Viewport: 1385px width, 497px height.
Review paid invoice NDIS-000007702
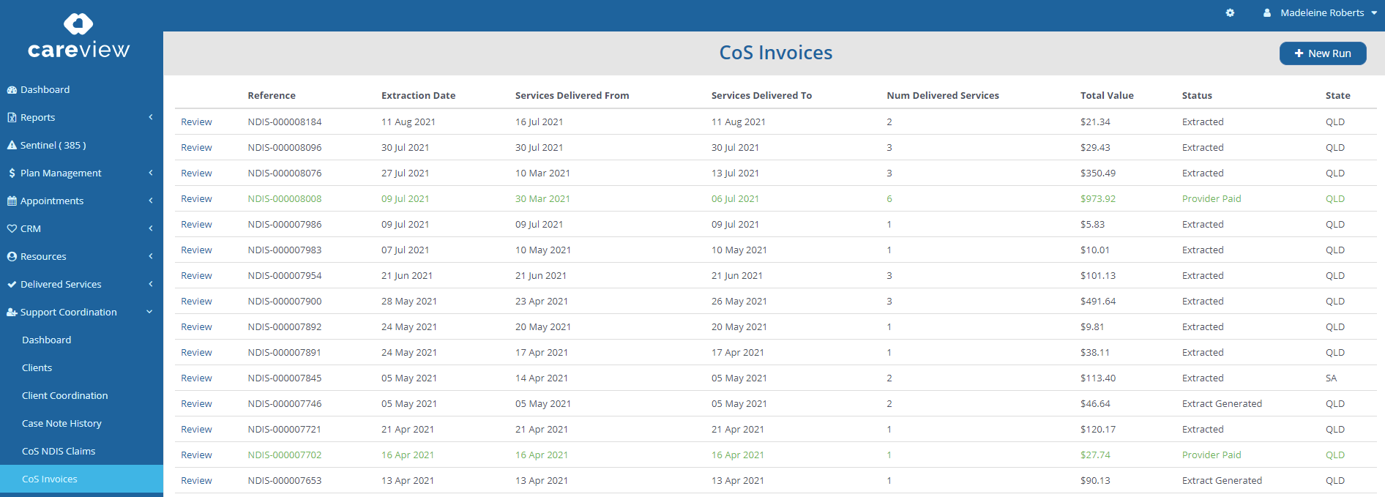196,455
